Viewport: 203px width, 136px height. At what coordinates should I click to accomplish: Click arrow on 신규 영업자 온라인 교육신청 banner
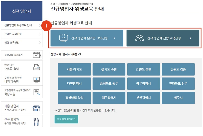pos(114,38)
